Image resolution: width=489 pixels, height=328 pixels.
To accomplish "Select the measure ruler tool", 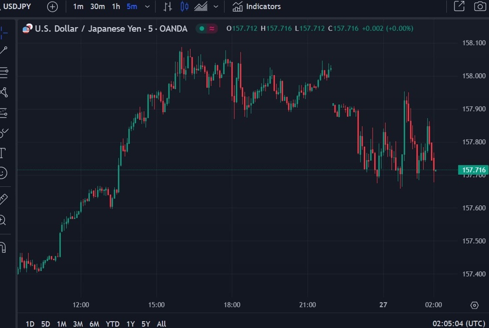I will [4, 198].
